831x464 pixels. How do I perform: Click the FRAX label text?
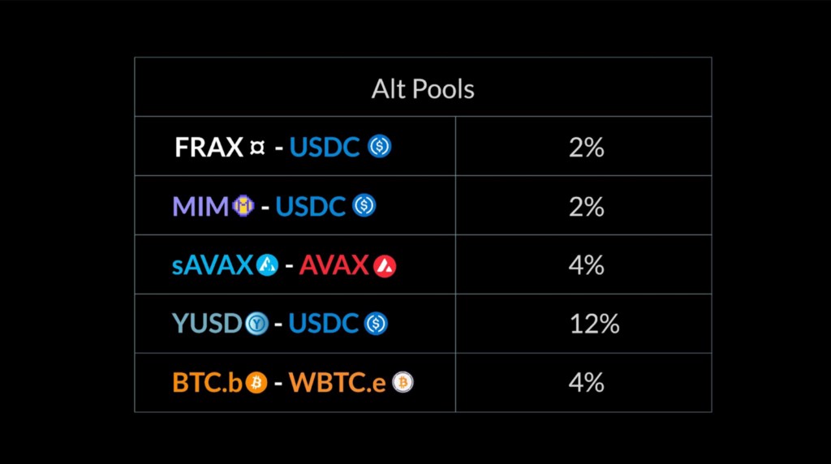point(209,148)
